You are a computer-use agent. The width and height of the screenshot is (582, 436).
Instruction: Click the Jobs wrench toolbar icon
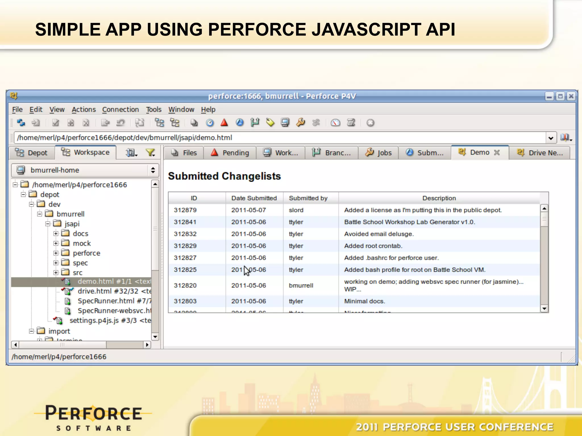tap(300, 123)
